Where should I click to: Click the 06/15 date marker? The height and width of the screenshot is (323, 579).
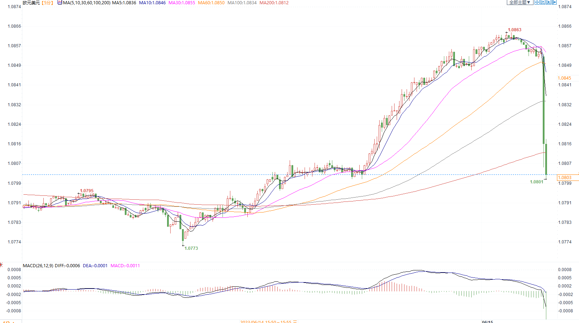click(487, 322)
